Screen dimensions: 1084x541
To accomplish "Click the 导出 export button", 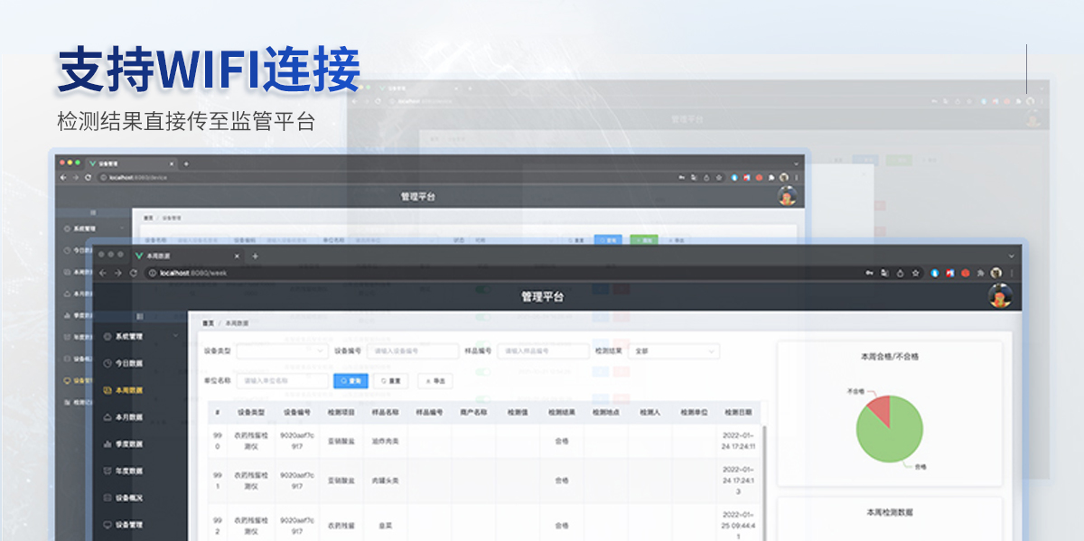I will pos(435,381).
